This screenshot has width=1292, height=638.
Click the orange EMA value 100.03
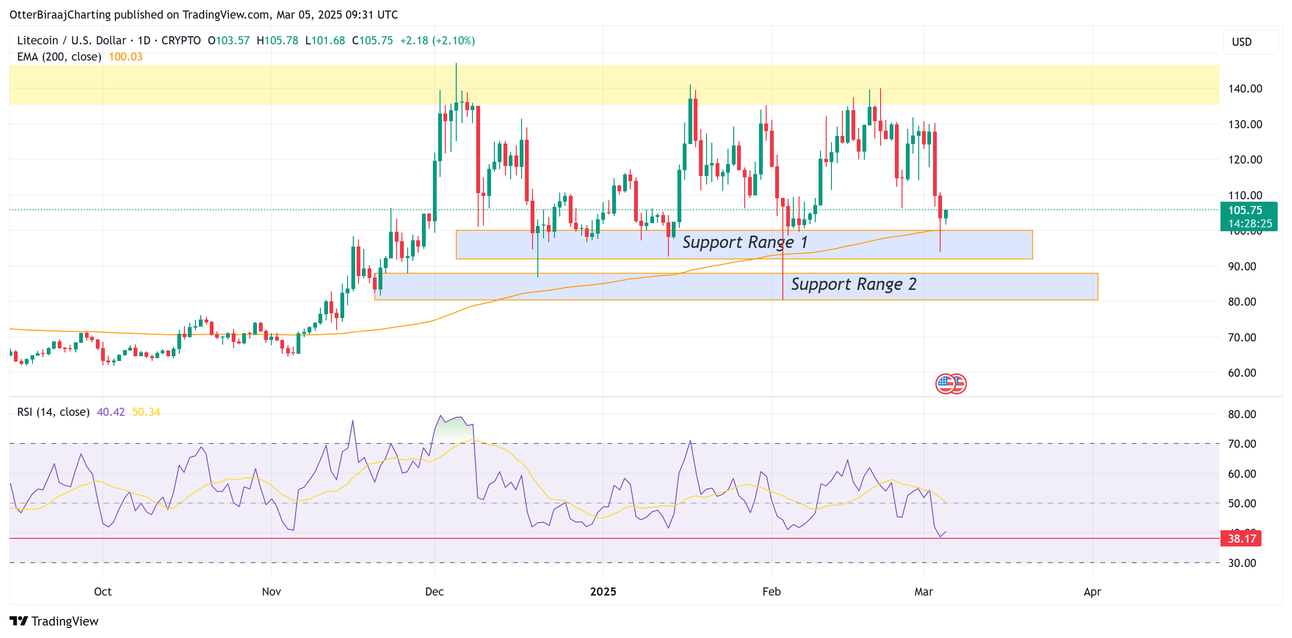click(x=125, y=57)
